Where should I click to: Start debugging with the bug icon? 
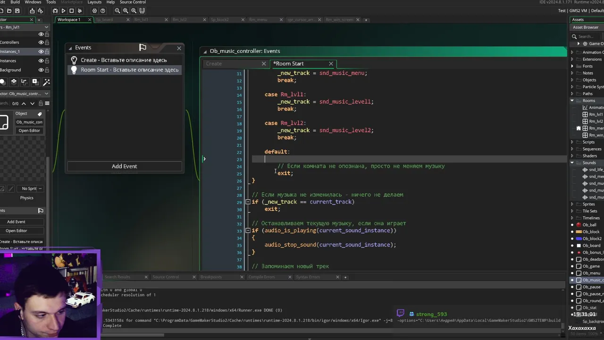(55, 10)
